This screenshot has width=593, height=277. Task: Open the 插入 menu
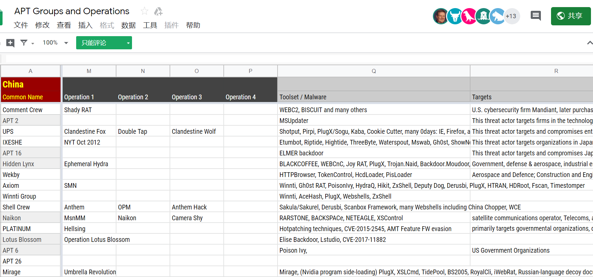[85, 25]
